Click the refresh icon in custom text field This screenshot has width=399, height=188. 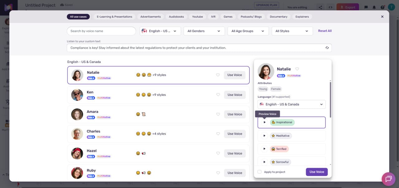tap(327, 48)
